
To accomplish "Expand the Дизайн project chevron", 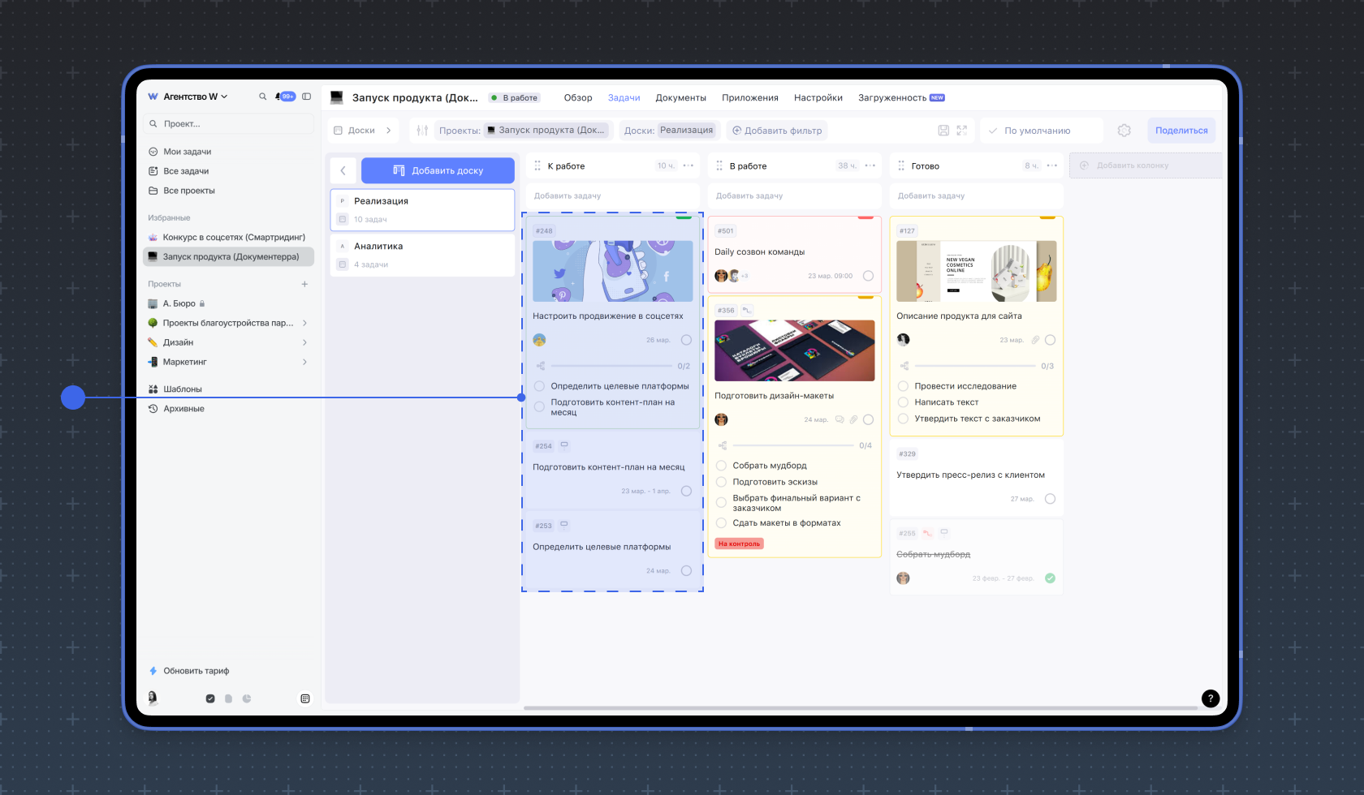I will (x=304, y=342).
